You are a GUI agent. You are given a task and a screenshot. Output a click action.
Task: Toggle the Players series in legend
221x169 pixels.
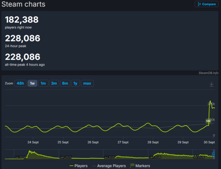pyautogui.click(x=78, y=166)
